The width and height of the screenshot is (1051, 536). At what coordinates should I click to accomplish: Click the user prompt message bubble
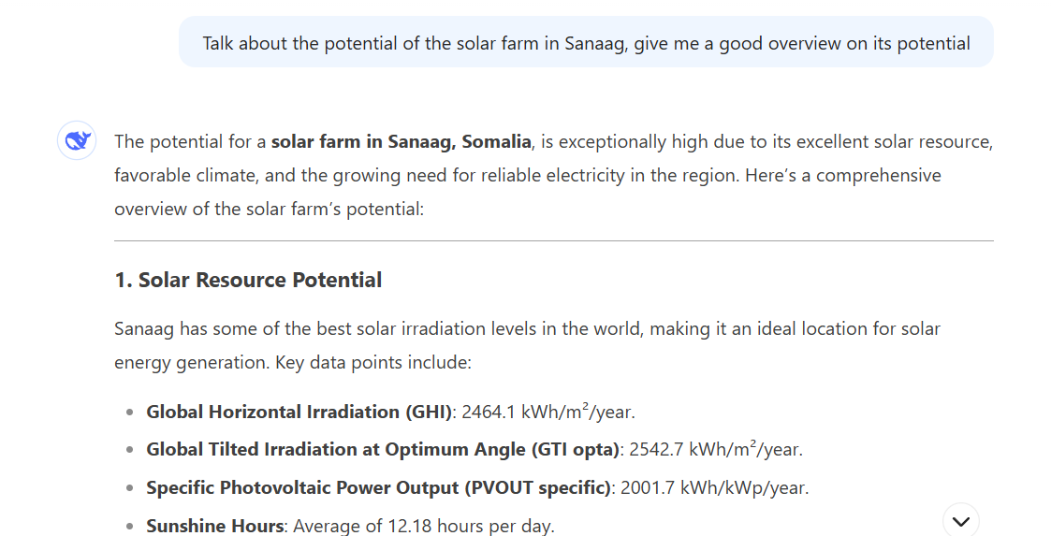(586, 43)
